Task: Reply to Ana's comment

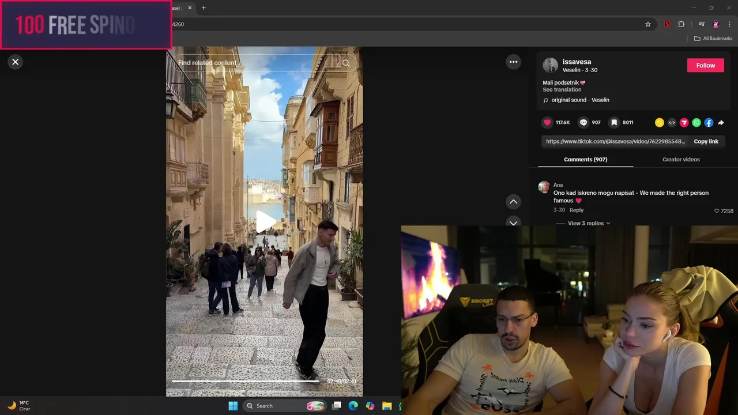Action: coord(577,210)
